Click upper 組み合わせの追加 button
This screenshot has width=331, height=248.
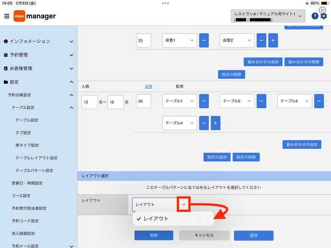(263, 62)
